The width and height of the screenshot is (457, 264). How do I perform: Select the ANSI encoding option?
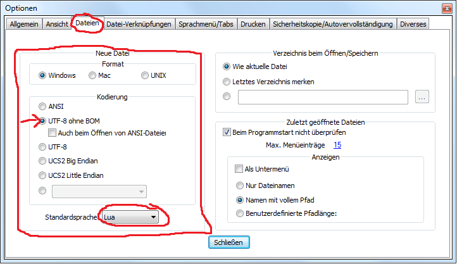pos(43,106)
